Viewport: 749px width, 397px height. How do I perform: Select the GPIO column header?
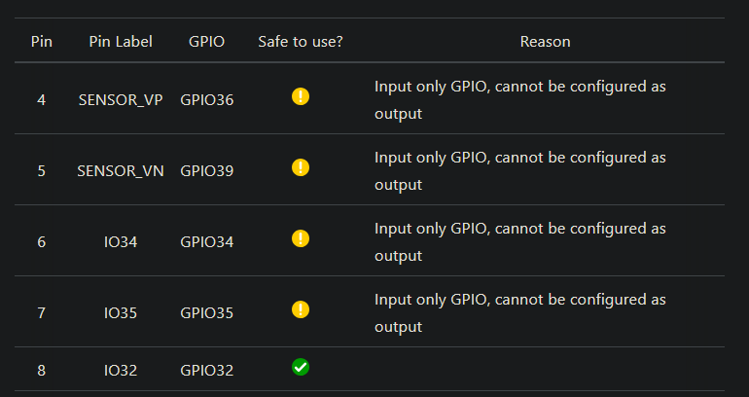coord(206,42)
